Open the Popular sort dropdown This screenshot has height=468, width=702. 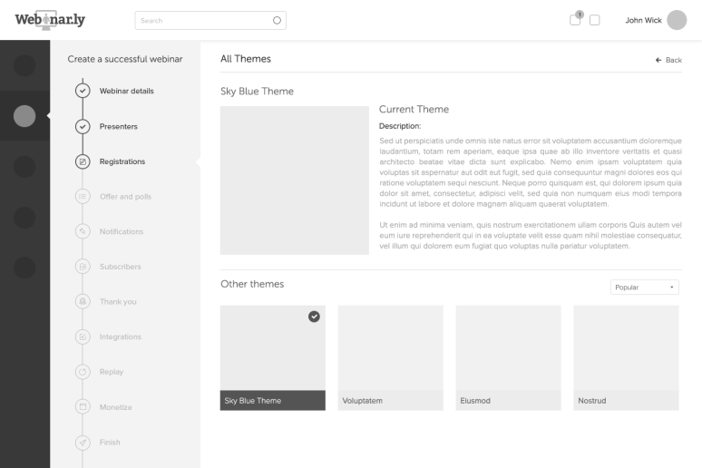point(644,288)
